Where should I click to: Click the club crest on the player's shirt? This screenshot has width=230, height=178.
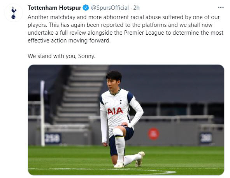pos(121,102)
